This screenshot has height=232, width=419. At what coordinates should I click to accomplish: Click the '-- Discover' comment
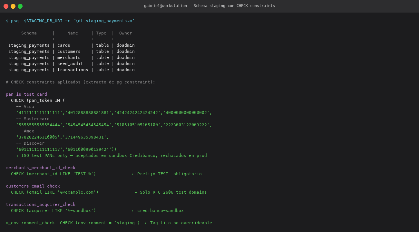[x=30, y=143]
